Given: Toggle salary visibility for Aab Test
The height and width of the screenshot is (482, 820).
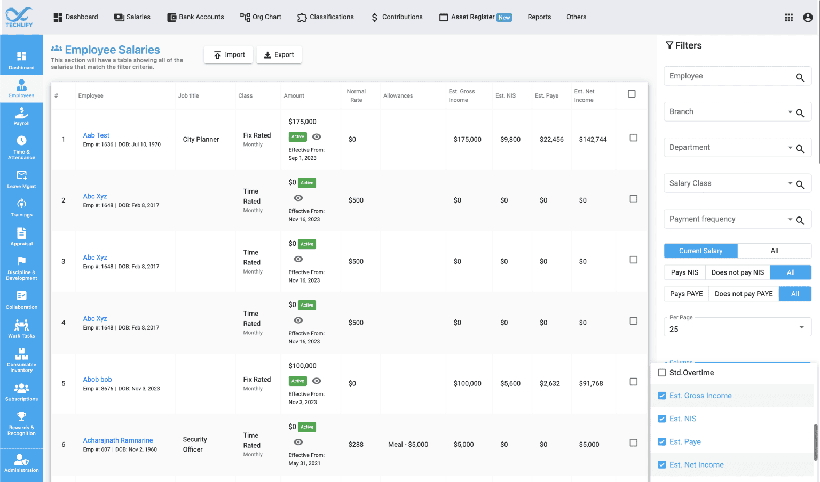Looking at the screenshot, I should [x=317, y=136].
